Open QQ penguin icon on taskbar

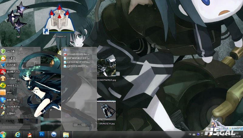pyautogui.click(x=29, y=135)
